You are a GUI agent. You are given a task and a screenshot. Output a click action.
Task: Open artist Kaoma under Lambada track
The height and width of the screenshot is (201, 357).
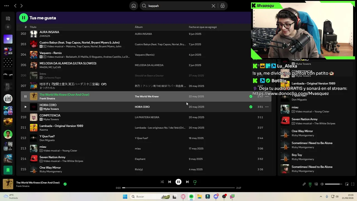(x=44, y=130)
